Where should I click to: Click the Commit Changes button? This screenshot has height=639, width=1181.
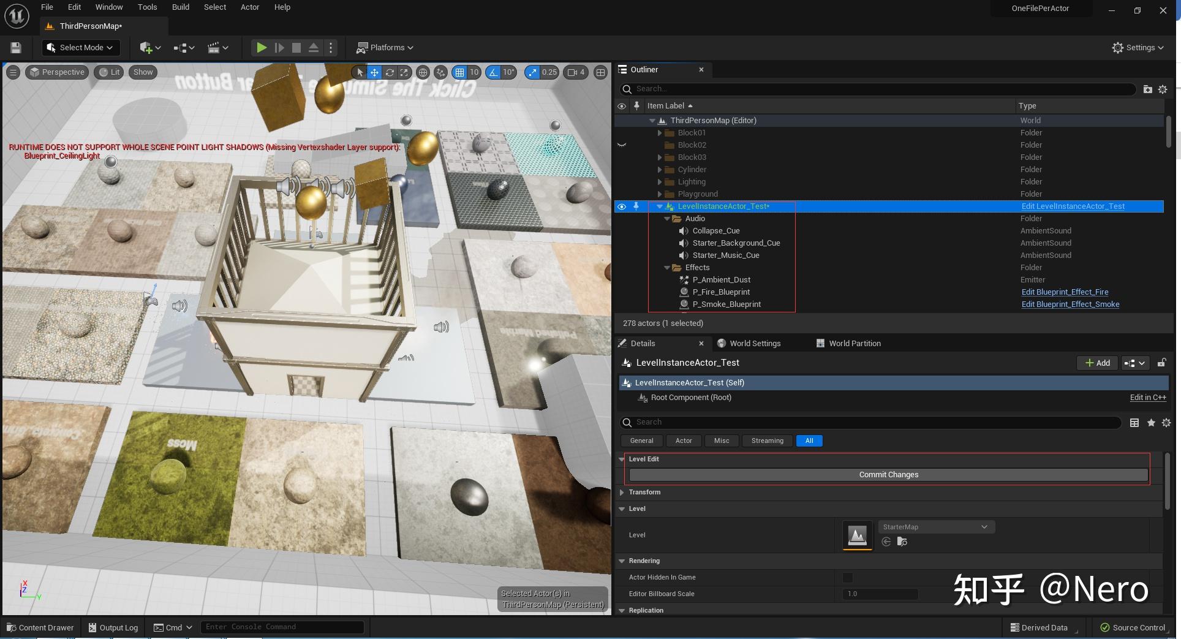point(888,474)
